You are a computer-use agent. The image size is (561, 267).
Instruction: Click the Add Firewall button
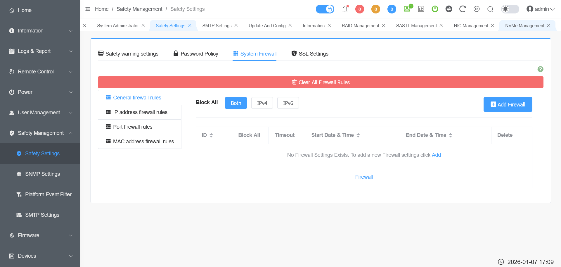(508, 104)
